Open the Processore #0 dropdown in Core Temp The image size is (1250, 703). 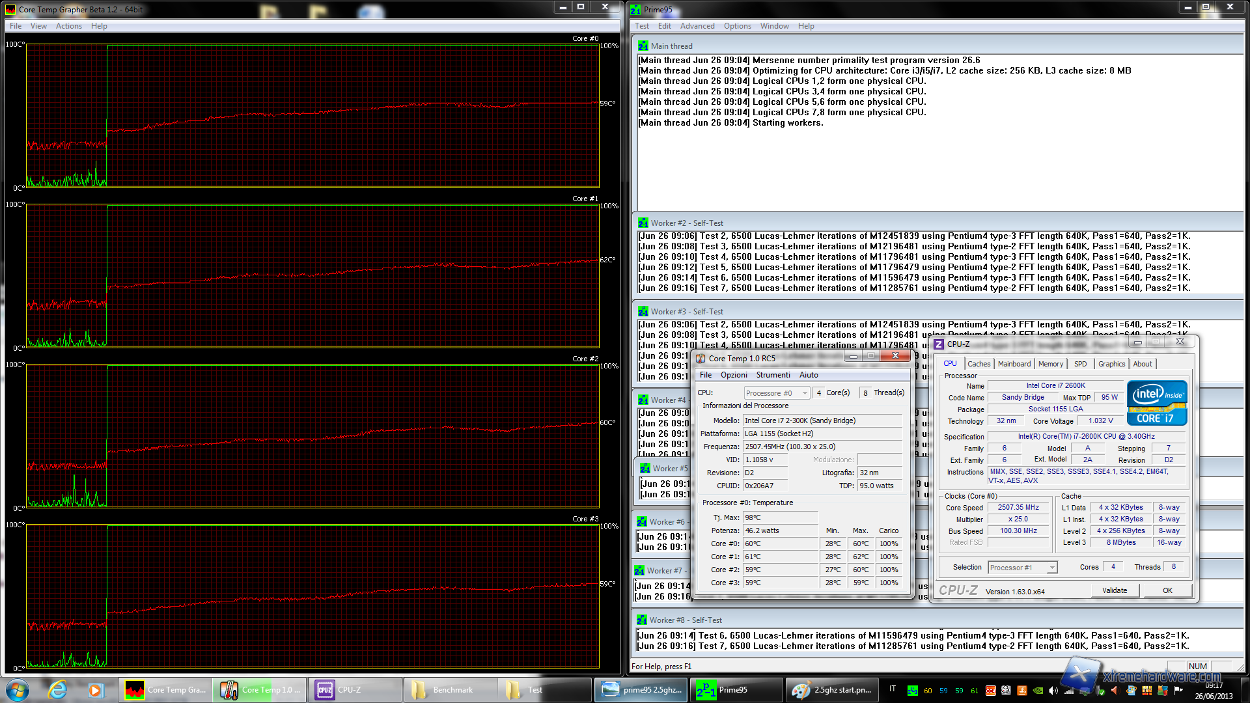pos(777,393)
